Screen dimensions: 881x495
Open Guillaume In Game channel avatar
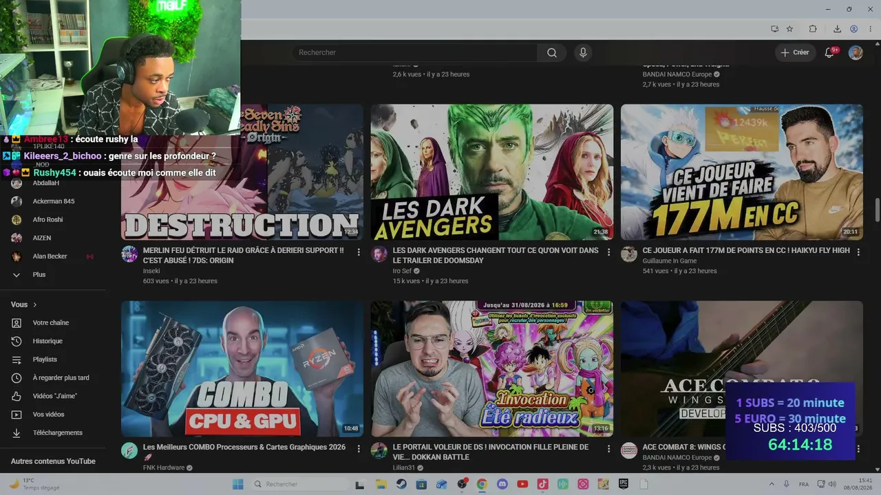pyautogui.click(x=629, y=254)
